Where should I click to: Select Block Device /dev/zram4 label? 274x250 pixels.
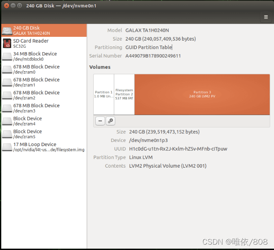tap(28, 121)
